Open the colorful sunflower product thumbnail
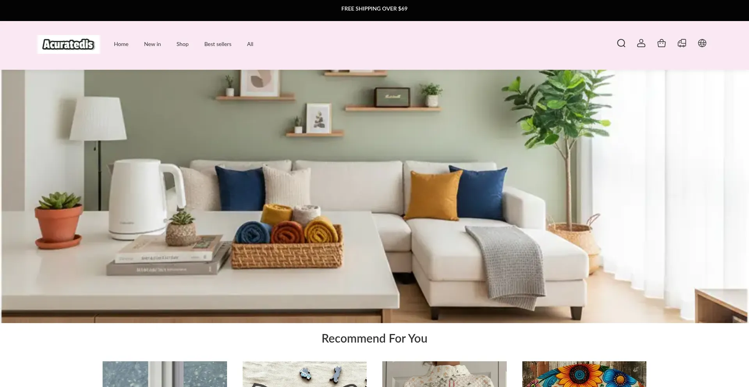 (x=584, y=374)
